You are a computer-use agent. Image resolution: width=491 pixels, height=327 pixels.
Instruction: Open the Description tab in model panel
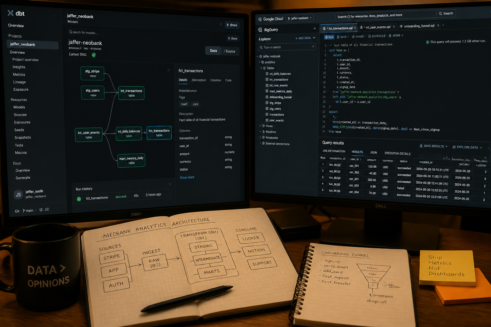click(x=199, y=80)
